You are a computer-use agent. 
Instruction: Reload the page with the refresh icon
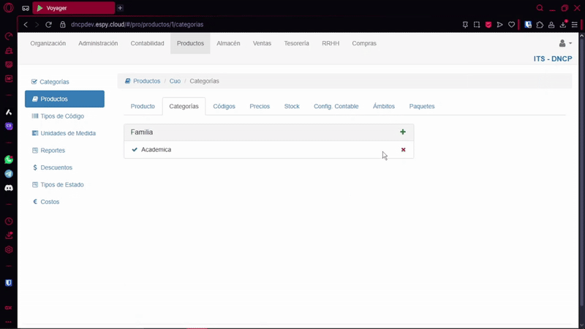coord(49,24)
